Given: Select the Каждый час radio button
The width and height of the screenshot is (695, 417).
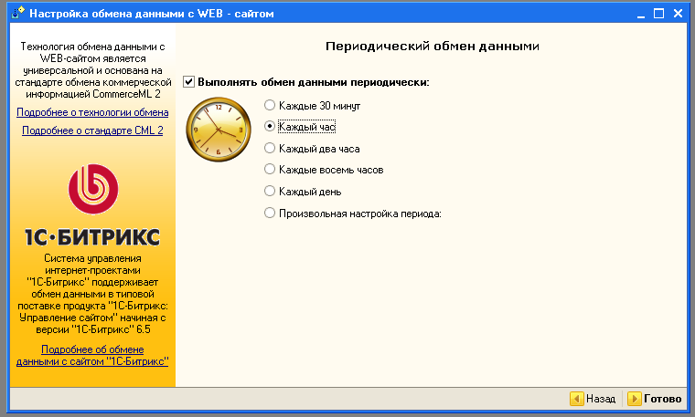Looking at the screenshot, I should coord(269,126).
